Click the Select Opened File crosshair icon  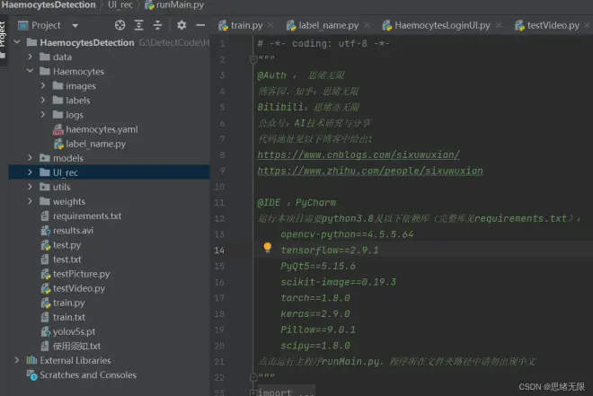(121, 25)
